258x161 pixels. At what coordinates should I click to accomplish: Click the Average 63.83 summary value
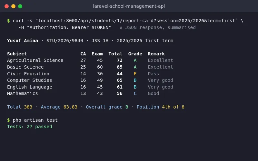59,107
